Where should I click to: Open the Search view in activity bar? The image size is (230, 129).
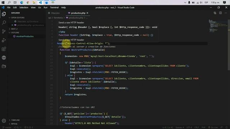[x=4, y=23]
